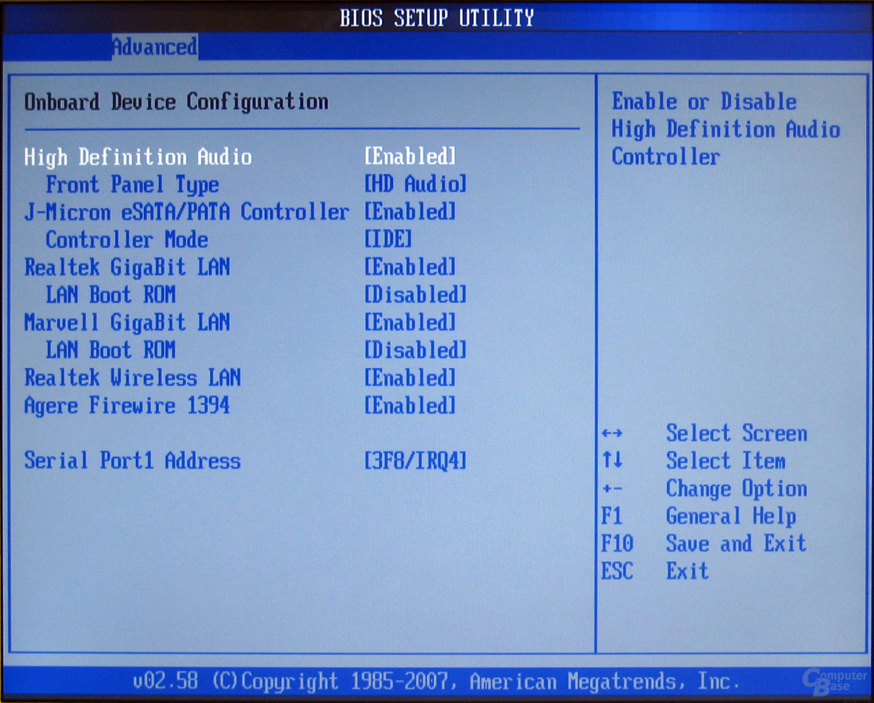Viewport: 874px width, 703px height.
Task: Select LAN Boot ROM under Marvell GigaBit
Action: 111,350
